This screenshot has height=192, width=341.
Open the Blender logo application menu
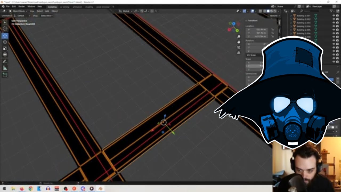3,6
